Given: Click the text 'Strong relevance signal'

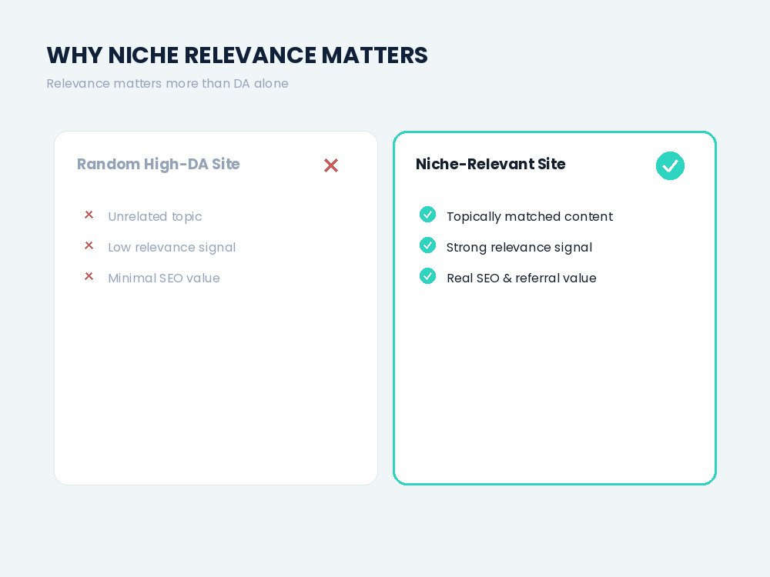Looking at the screenshot, I should [519, 247].
